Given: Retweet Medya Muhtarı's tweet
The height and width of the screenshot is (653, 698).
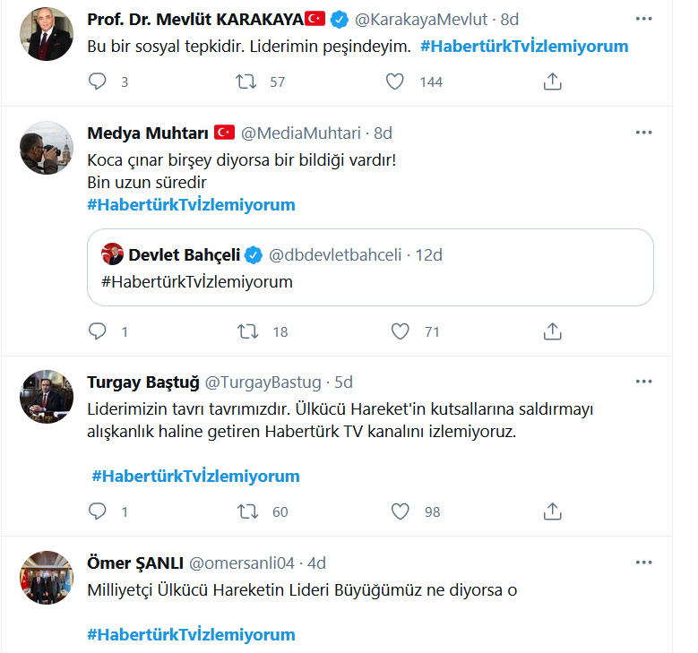Looking at the screenshot, I should click(248, 331).
